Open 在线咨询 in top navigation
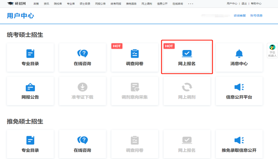This screenshot has height=159, width=278. (x=178, y=4)
